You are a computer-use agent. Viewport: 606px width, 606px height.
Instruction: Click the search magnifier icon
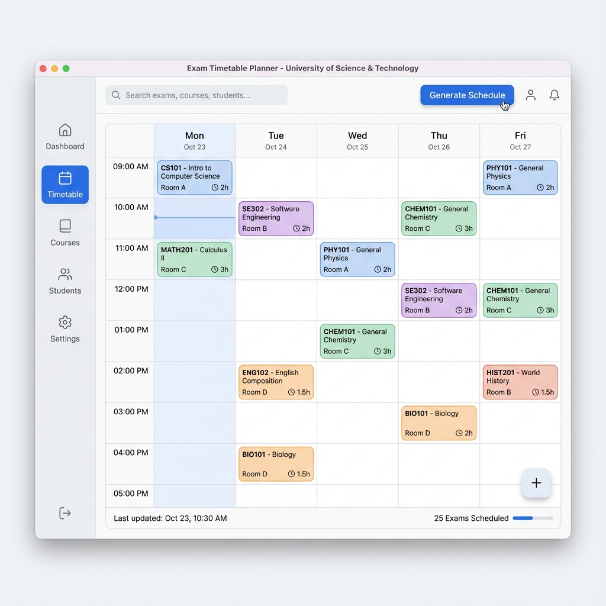[x=116, y=95]
